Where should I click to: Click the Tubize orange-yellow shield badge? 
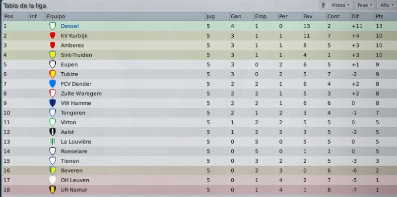coord(53,74)
